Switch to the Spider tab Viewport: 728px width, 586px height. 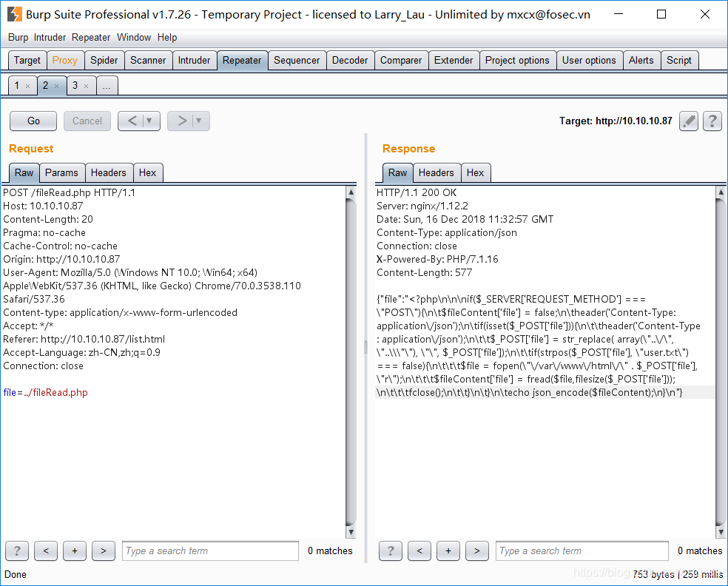[104, 61]
